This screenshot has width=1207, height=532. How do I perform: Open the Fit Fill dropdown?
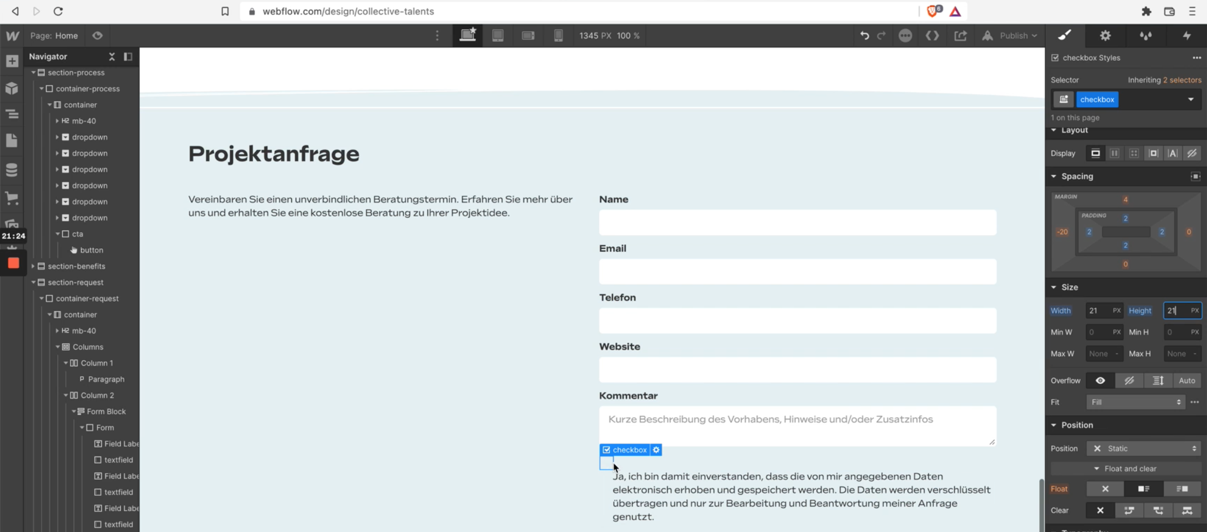pyautogui.click(x=1136, y=402)
